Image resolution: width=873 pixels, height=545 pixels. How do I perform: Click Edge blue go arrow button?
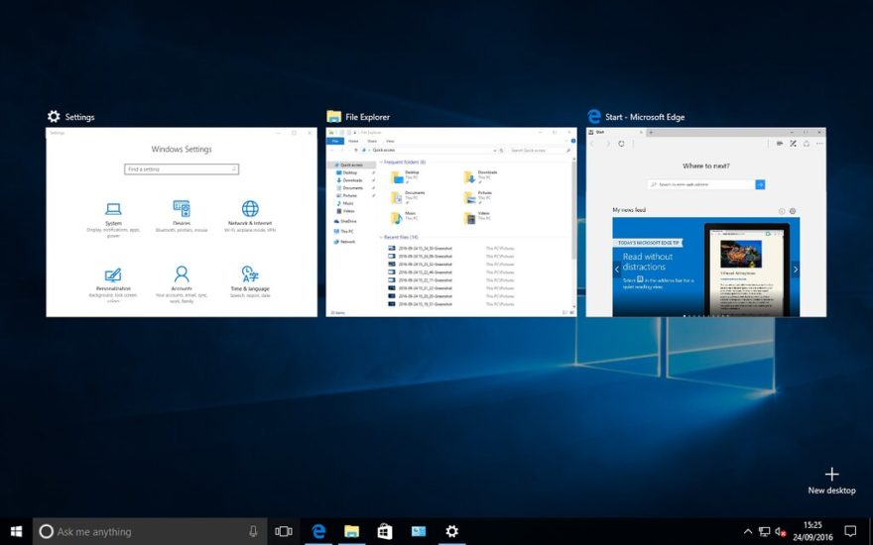(x=761, y=184)
